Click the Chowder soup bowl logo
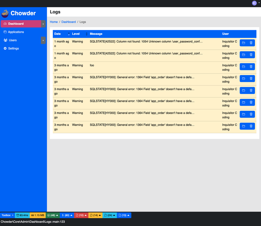This screenshot has width=261, height=226. click(x=5, y=14)
